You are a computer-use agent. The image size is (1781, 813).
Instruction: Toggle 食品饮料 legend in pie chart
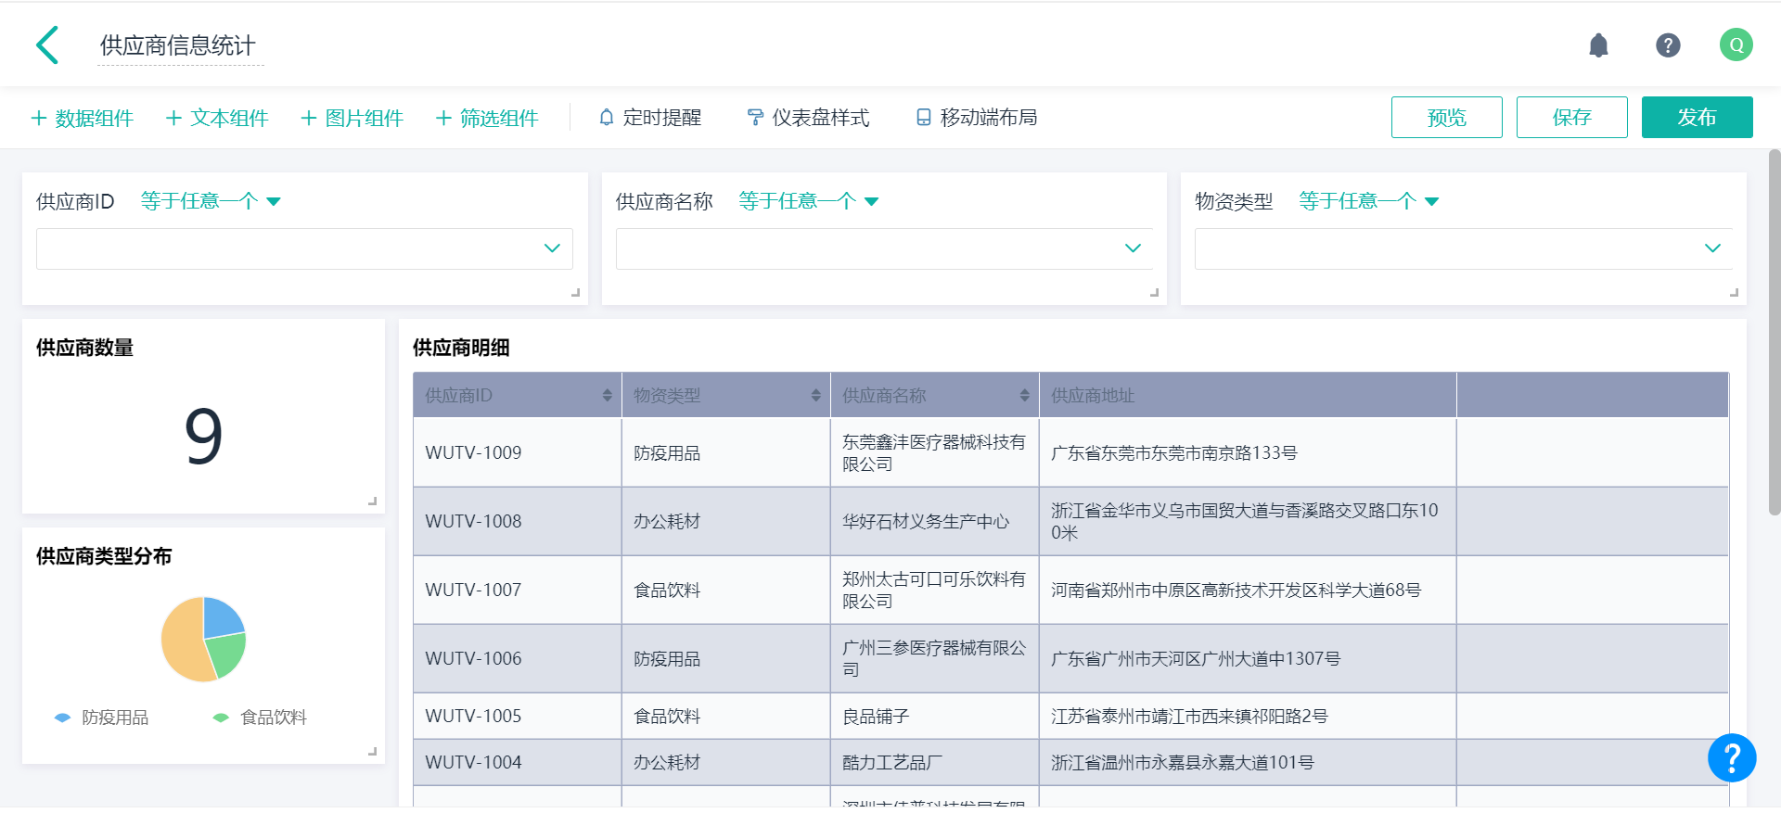(x=261, y=718)
